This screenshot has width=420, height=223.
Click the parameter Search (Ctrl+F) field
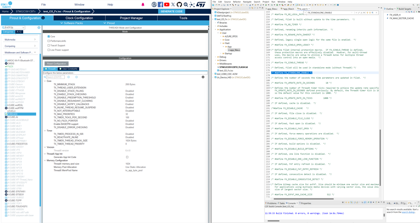pyautogui.click(x=55, y=77)
